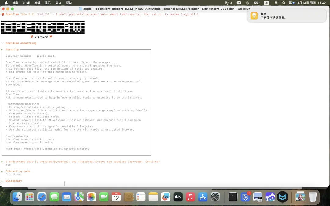Open FaceTime from the Dock
330x206 pixels.
pos(104,197)
